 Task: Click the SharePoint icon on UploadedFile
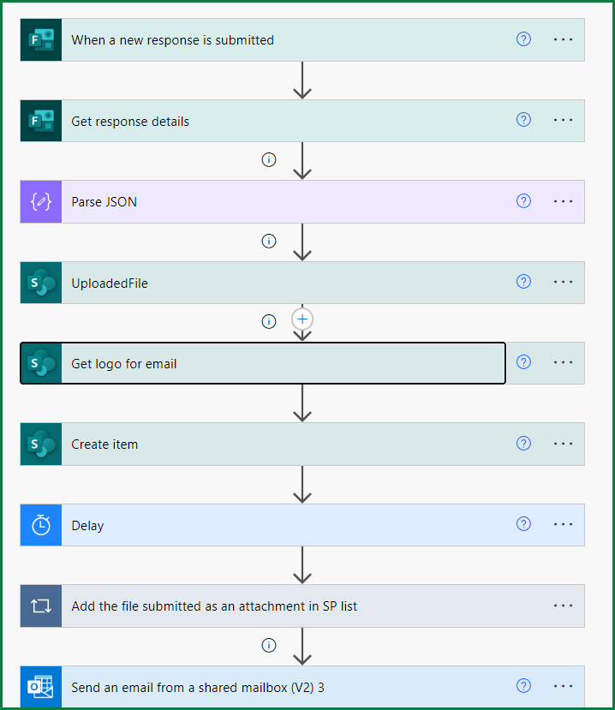tap(40, 282)
